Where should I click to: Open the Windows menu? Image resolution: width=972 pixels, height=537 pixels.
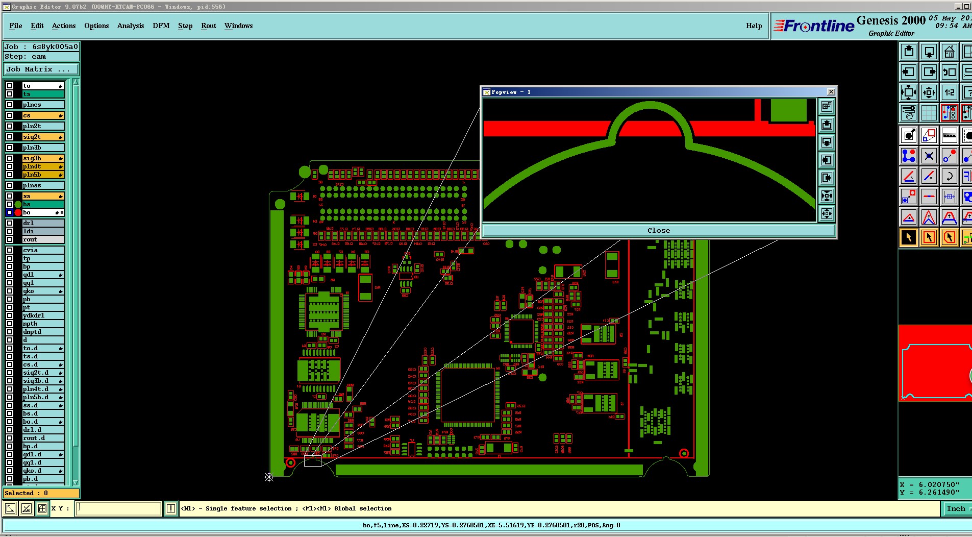[239, 26]
